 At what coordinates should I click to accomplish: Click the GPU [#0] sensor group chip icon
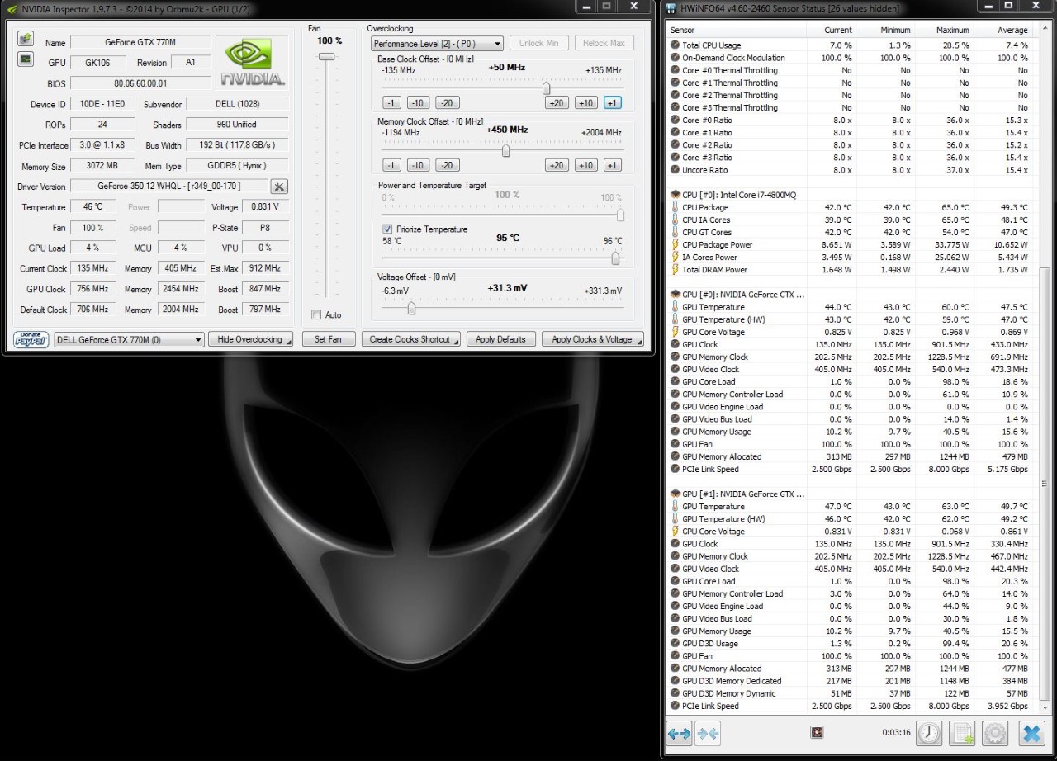[x=675, y=295]
